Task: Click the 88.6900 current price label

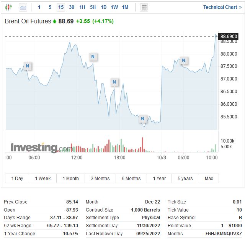Action: 229,36
